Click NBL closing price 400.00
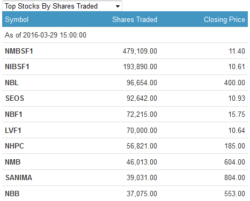Image resolution: width=250 pixels, height=201 pixels. pos(234,83)
